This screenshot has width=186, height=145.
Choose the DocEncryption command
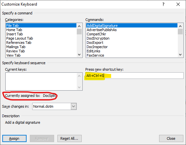[132, 38]
